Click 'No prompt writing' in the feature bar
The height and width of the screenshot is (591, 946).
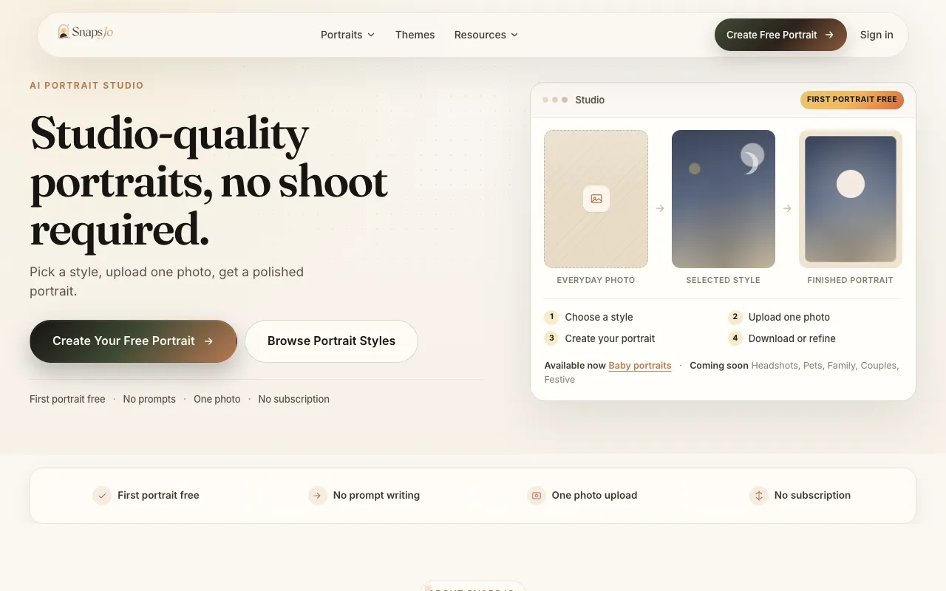click(x=376, y=496)
